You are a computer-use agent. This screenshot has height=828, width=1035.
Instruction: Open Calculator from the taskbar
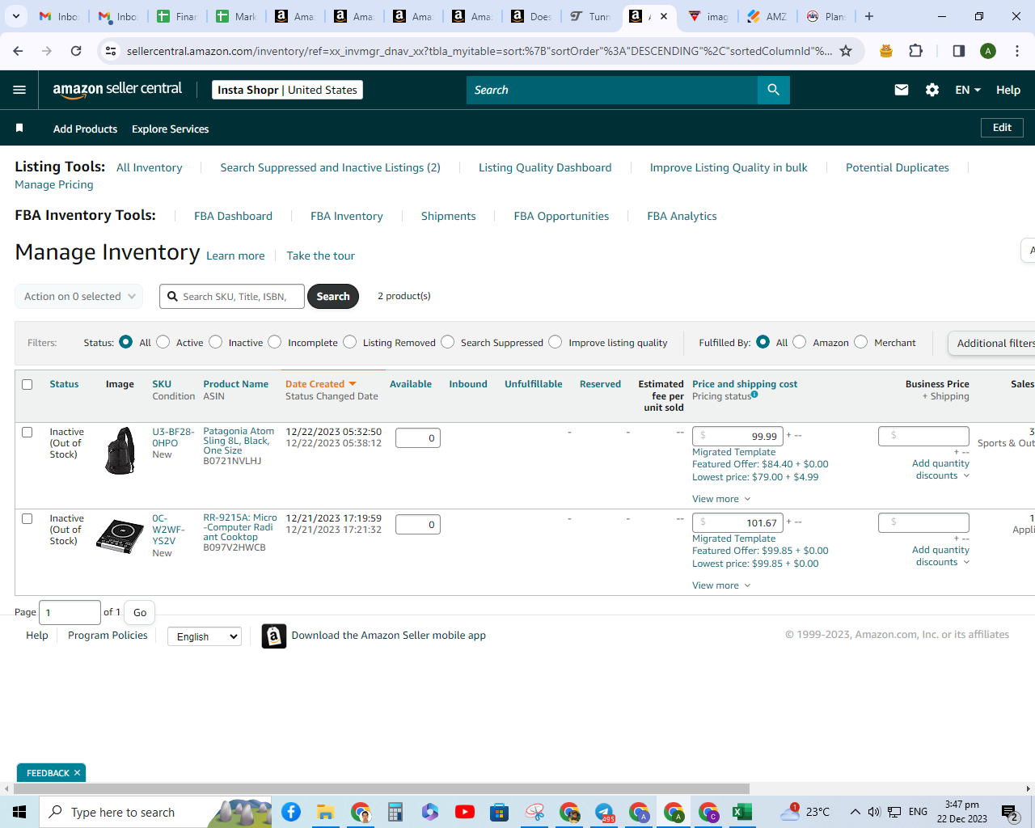click(395, 812)
